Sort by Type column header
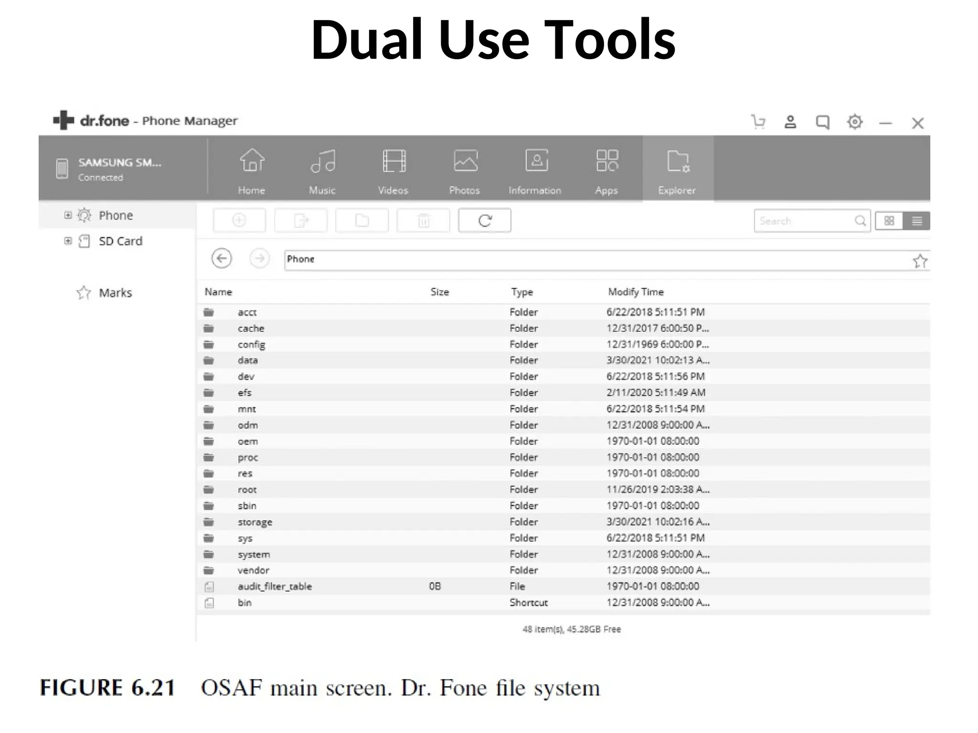The width and height of the screenshot is (978, 733). pos(522,292)
